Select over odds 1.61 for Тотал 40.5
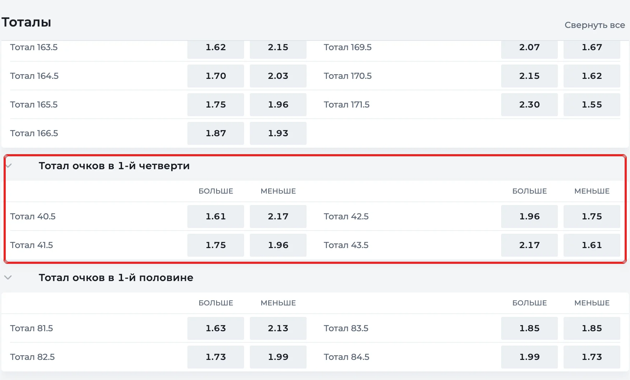630x380 pixels. (216, 217)
